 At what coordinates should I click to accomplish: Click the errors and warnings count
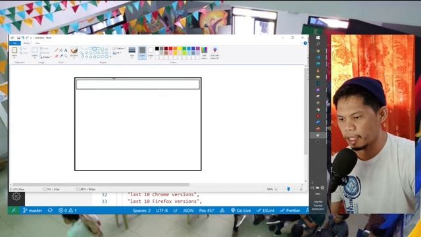pyautogui.click(x=68, y=211)
